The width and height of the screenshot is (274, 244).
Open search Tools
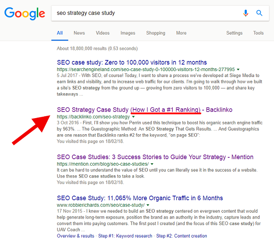258,33
